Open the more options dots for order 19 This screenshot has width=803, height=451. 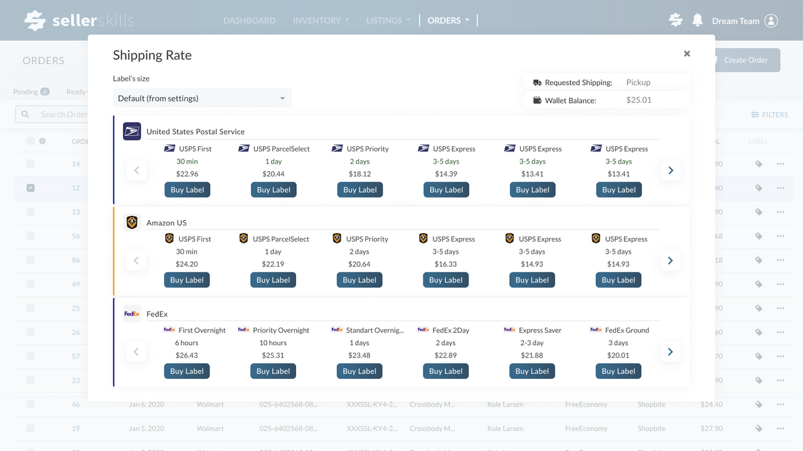(x=780, y=428)
